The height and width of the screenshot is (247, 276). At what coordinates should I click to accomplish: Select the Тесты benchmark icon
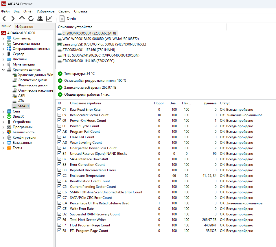9,148
